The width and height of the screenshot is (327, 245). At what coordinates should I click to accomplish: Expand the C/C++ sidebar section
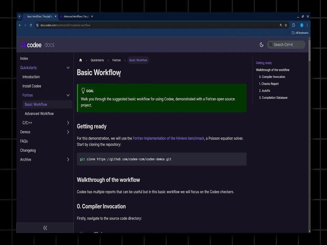68,123
